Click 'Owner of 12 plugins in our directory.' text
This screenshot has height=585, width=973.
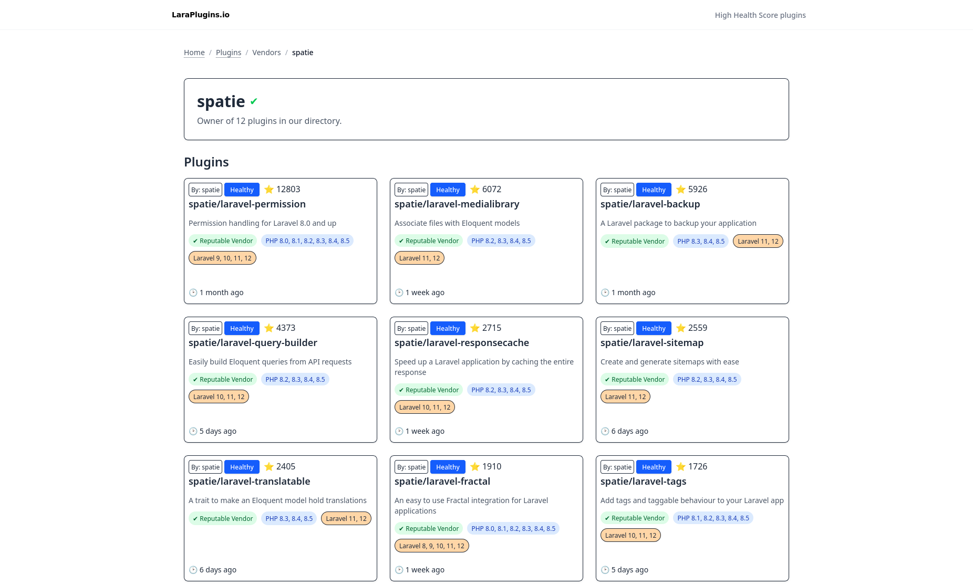point(269,121)
